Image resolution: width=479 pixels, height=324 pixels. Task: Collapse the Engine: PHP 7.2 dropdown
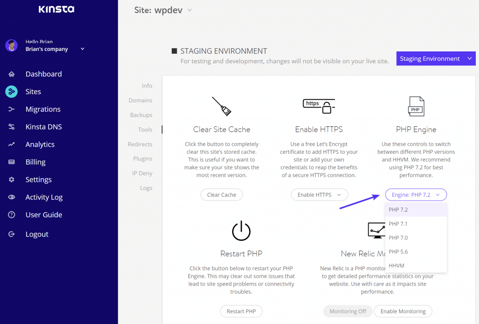416,195
